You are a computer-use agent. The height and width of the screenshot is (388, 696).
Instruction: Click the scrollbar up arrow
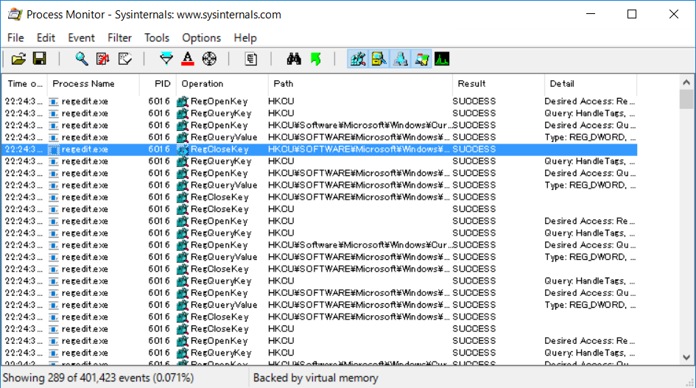686,82
